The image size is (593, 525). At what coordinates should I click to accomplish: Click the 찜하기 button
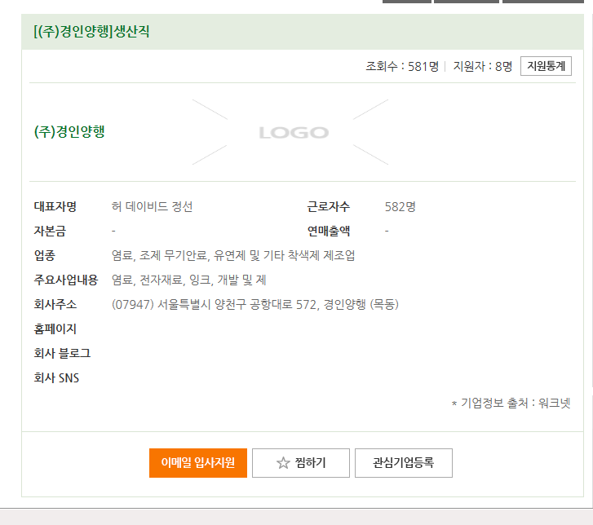coord(301,462)
